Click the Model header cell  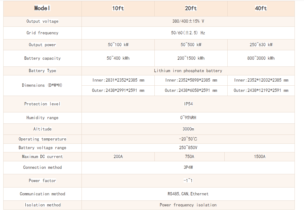pos(42,8)
